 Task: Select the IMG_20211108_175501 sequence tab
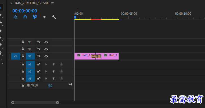coord(32,3)
